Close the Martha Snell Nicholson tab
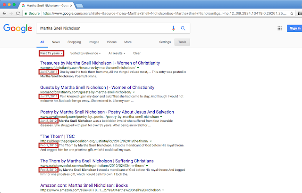Viewport: 302px width, 193px height. 71,6
